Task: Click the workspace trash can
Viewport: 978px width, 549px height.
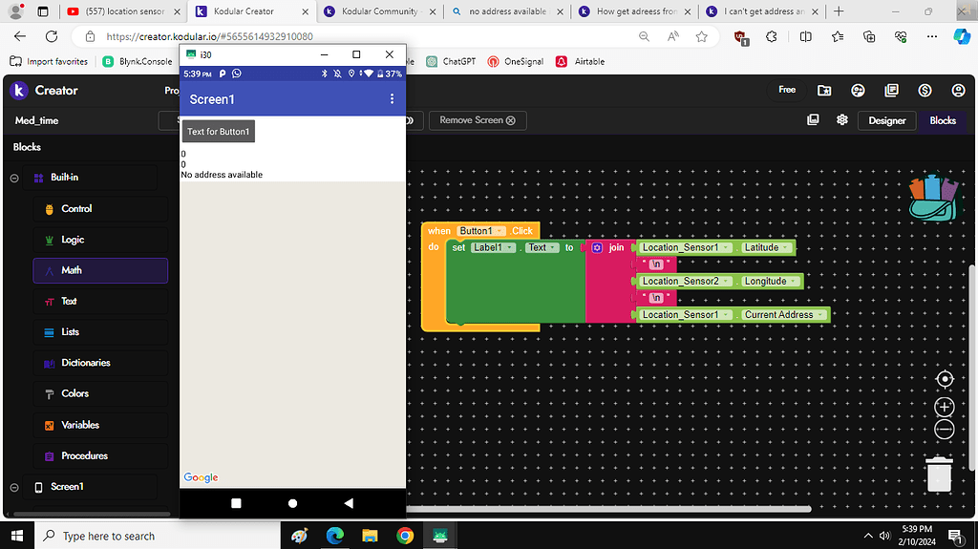Action: click(x=940, y=474)
